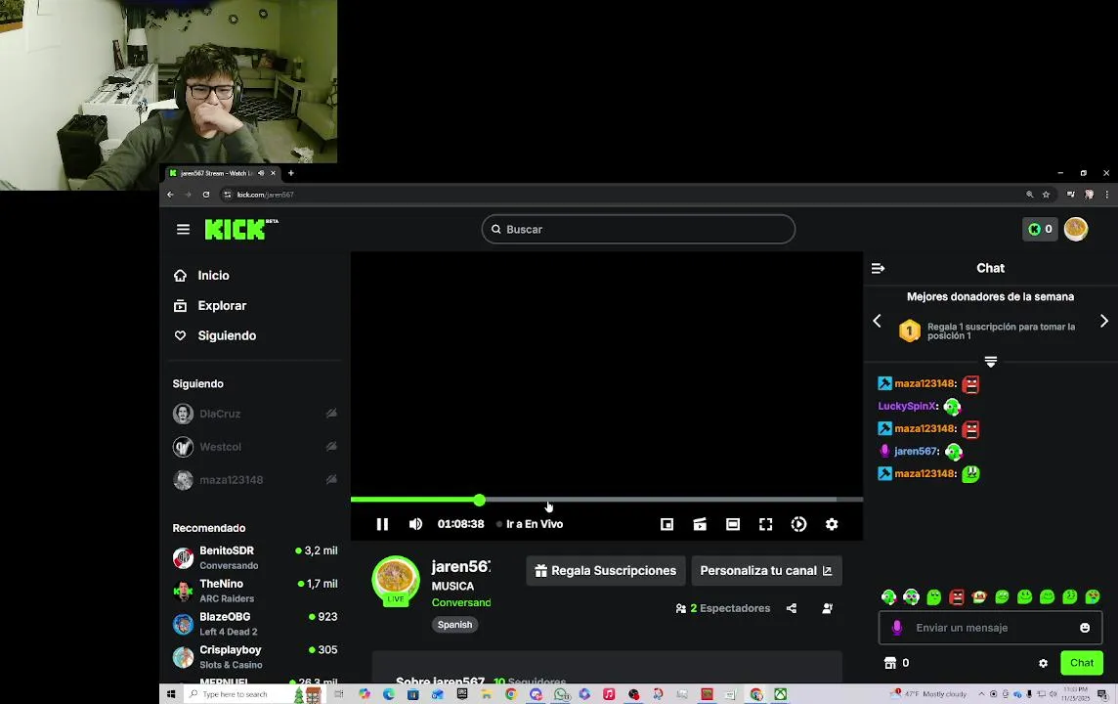Click jaren567 username in chat
Image resolution: width=1118 pixels, height=704 pixels.
click(x=917, y=451)
